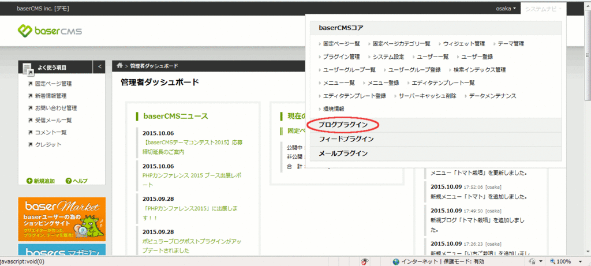
Task: Click 管理者ダッシュボード breadcrumb text
Action: 154,66
